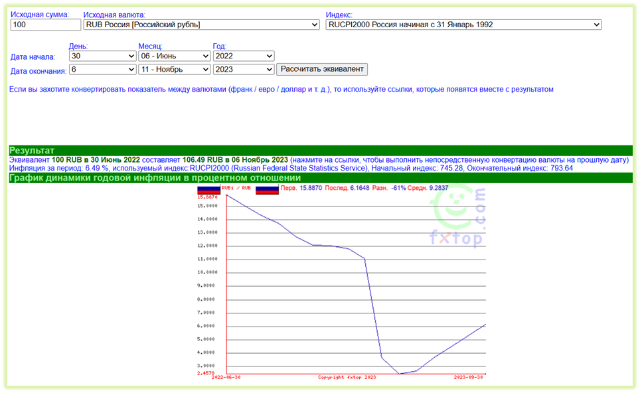640x393 pixels.
Task: Open start month dropdown showing 06 - Июнь
Action: (x=175, y=56)
